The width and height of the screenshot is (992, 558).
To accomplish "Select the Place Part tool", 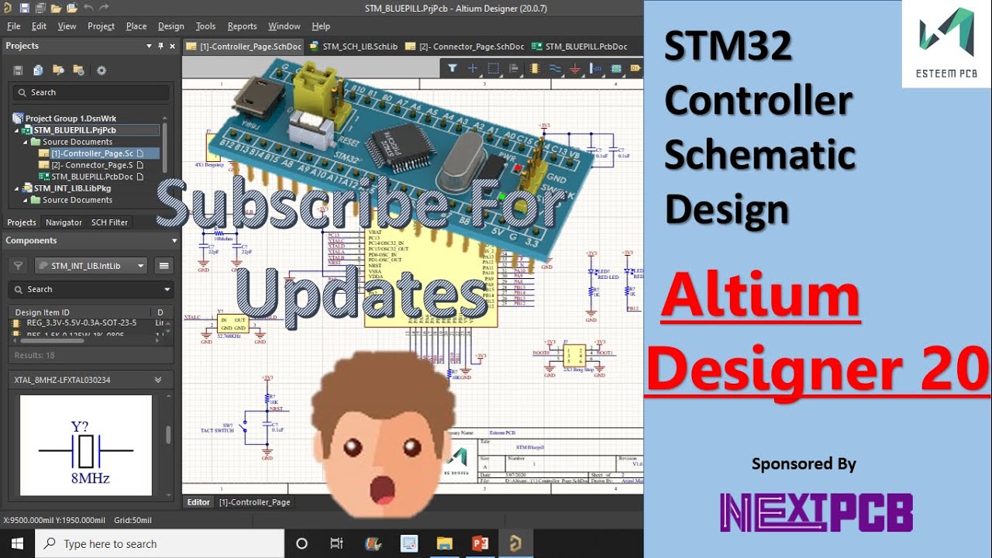I will (535, 68).
